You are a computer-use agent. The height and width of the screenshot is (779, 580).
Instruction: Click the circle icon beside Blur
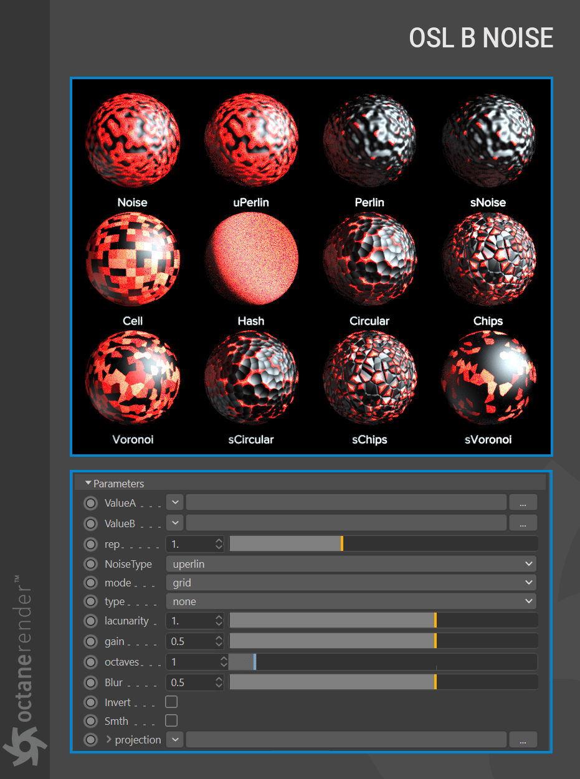91,682
